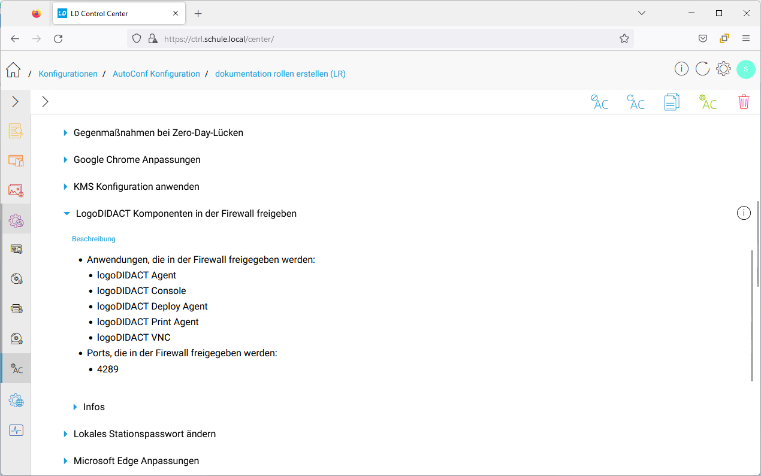Image resolution: width=761 pixels, height=476 pixels.
Task: Open the Firefox extension icon in toolbar
Action: point(724,38)
